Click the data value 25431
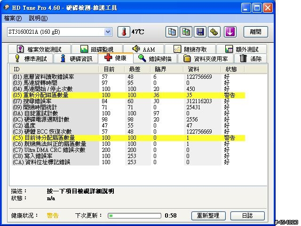 [193, 107]
